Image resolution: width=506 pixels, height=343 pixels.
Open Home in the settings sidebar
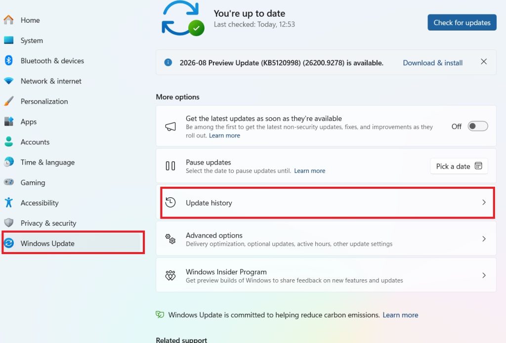[x=30, y=20]
